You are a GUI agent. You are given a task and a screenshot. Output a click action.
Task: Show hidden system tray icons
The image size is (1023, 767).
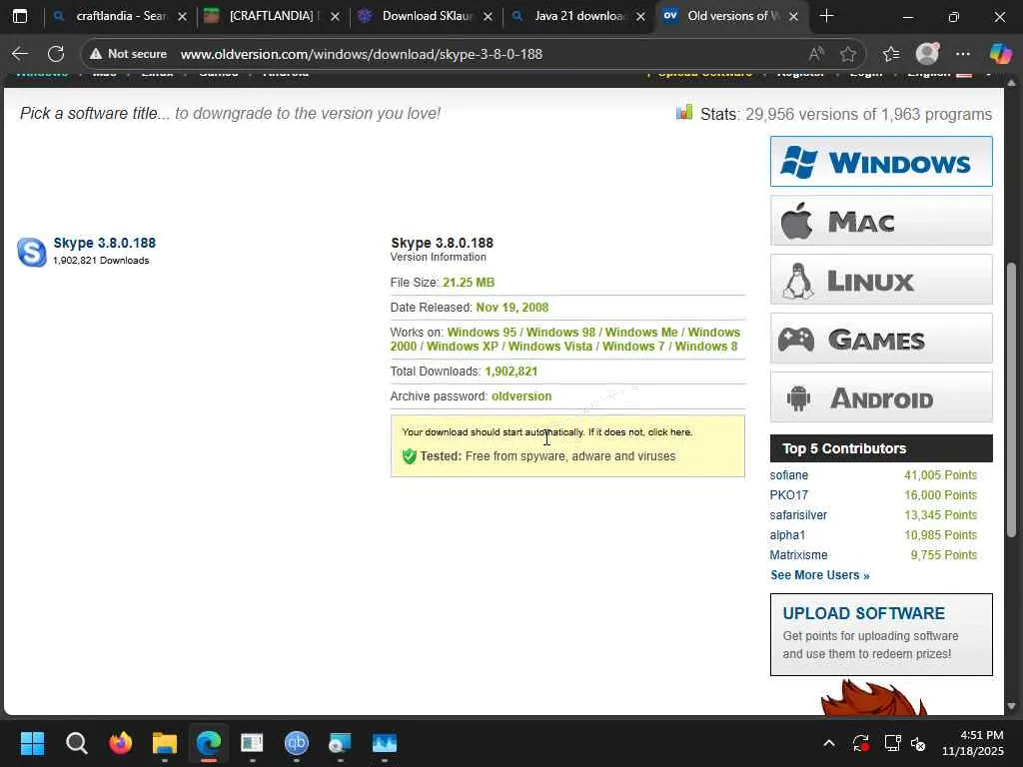tap(829, 743)
